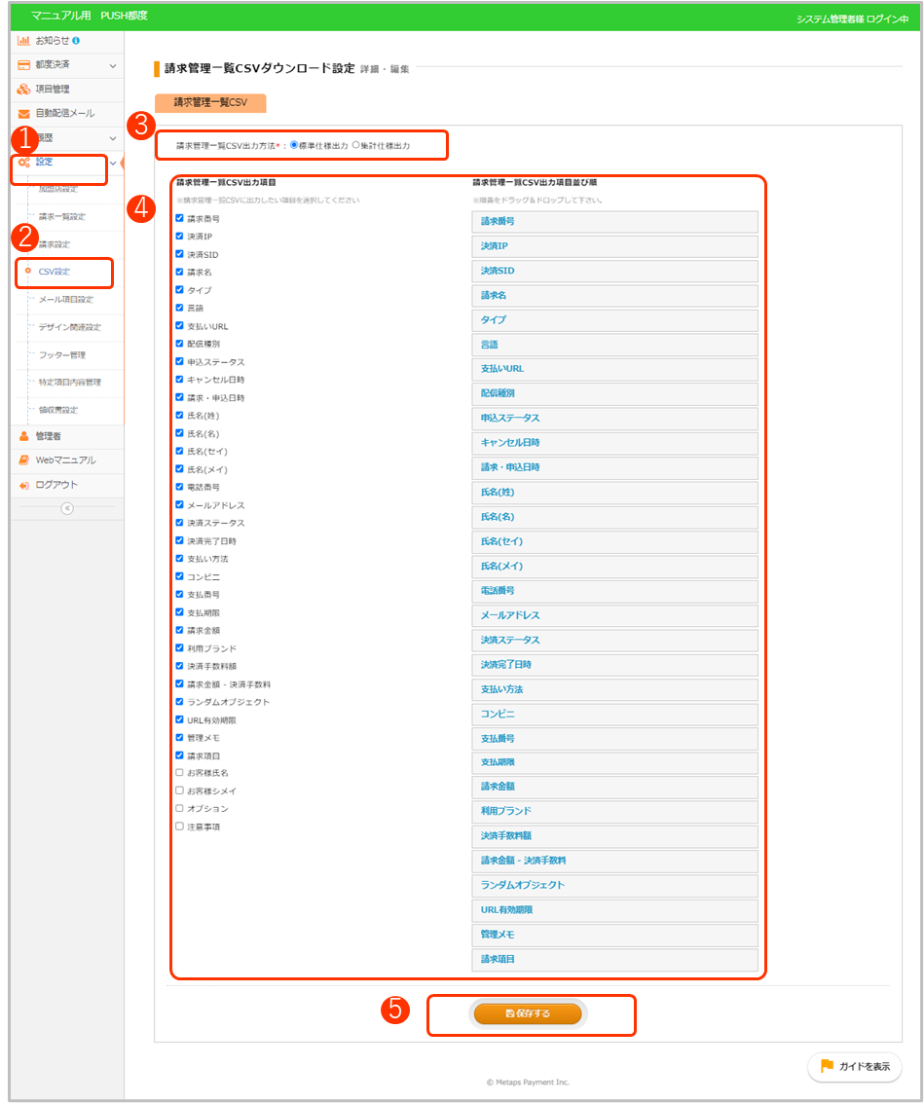The image size is (924, 1103).
Task: Click the 自動配信メール envelope icon
Action: tap(24, 114)
